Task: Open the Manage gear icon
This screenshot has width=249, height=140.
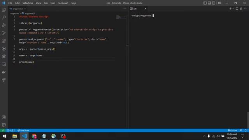Action: pos(4,125)
